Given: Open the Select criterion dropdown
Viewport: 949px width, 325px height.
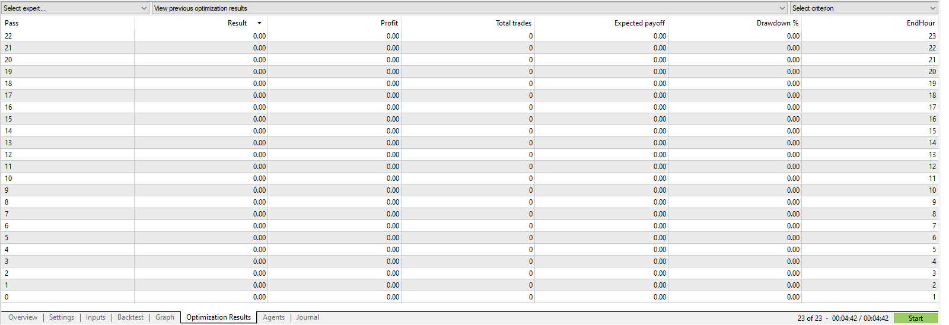Looking at the screenshot, I should pos(864,8).
